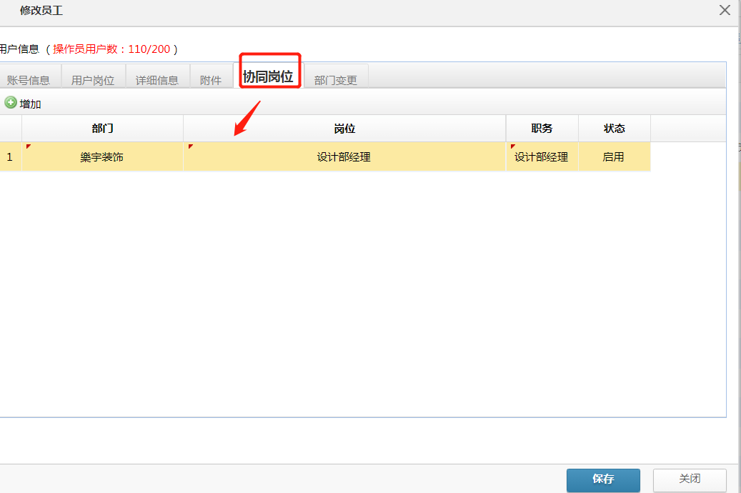Edit the 职务 cell labeled 设计部经理
The height and width of the screenshot is (493, 741).
click(542, 156)
